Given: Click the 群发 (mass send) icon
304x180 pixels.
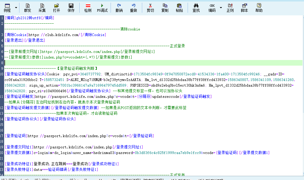Looking at the screenshot, I should [x=27, y=7].
